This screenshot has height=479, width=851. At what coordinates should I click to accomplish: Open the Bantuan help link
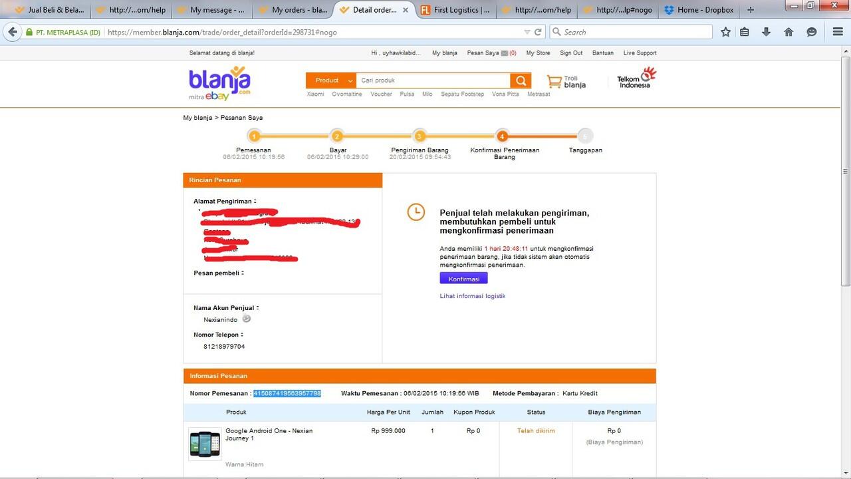603,53
